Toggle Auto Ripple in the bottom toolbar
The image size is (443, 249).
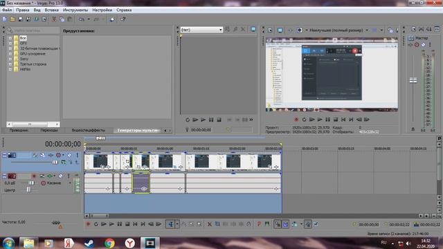pos(294,224)
